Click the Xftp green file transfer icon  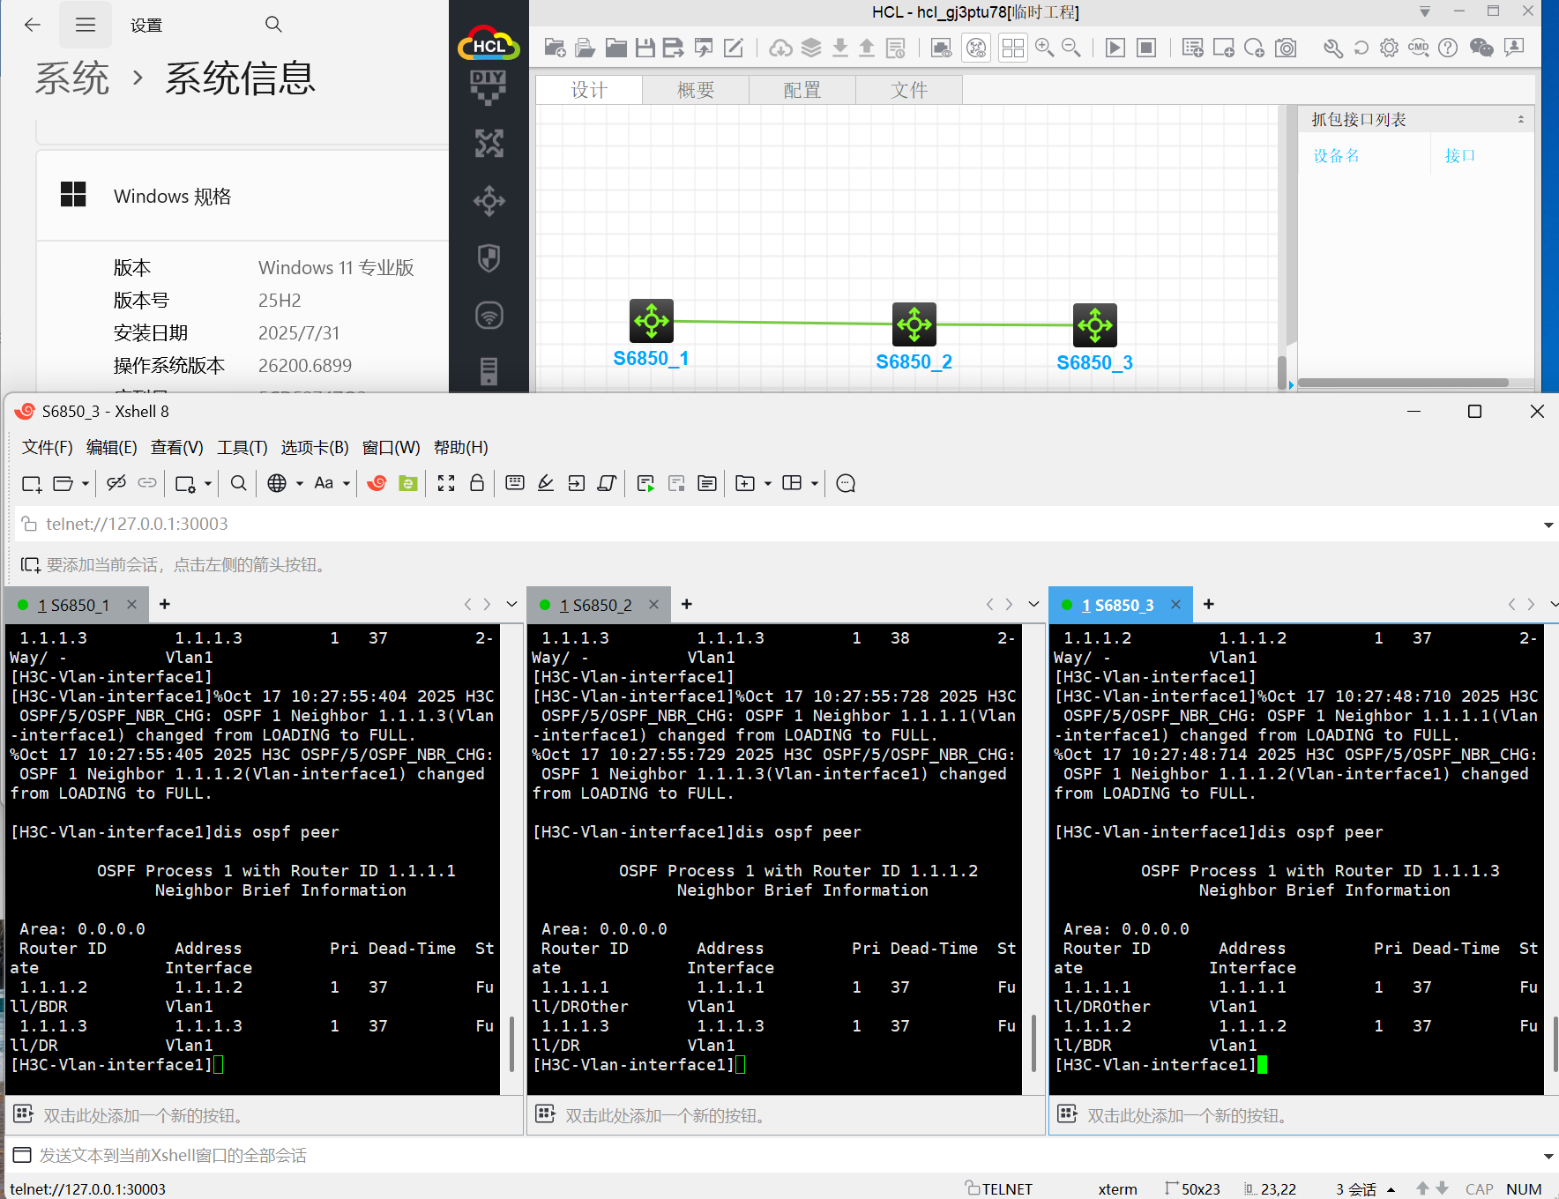407,483
